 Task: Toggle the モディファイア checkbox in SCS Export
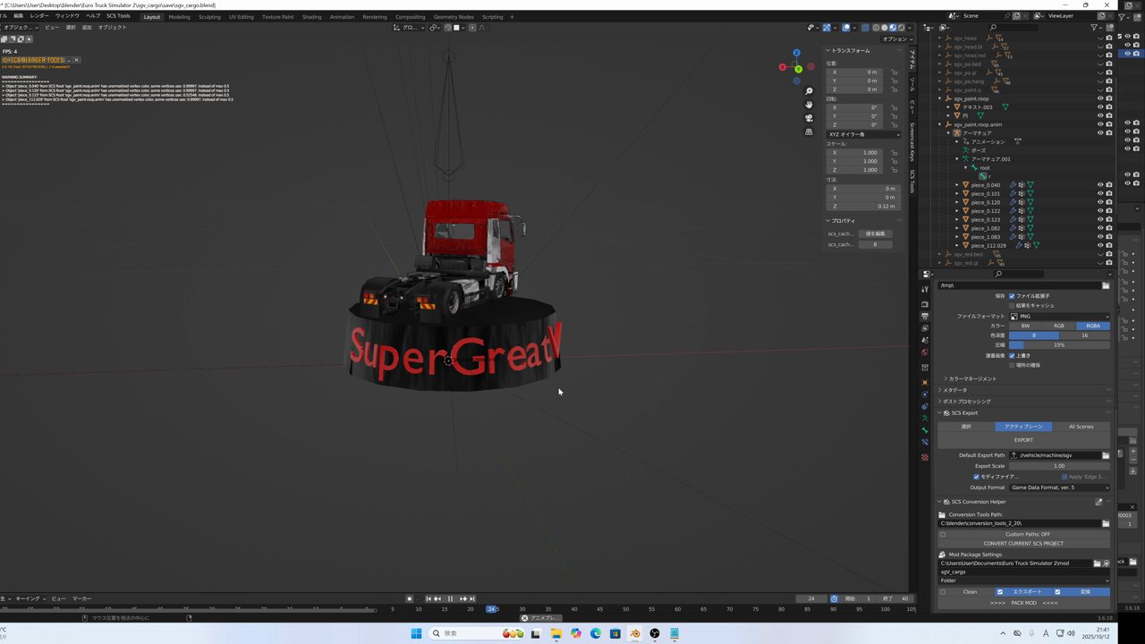click(x=977, y=477)
